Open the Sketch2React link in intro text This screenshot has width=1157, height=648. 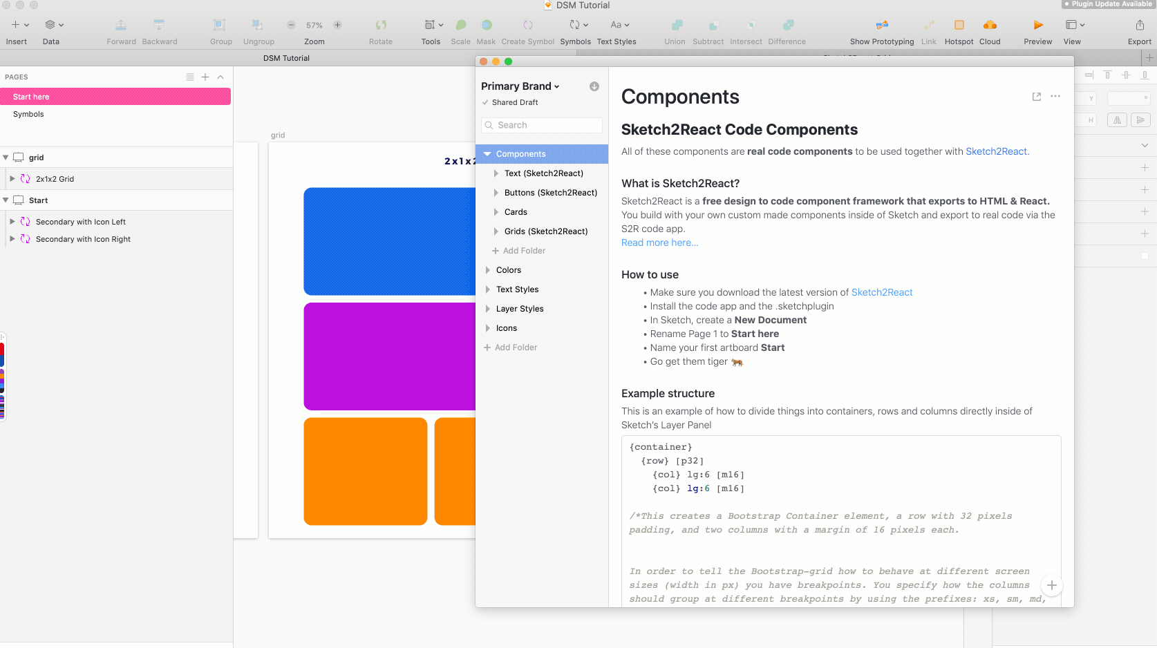tap(996, 151)
